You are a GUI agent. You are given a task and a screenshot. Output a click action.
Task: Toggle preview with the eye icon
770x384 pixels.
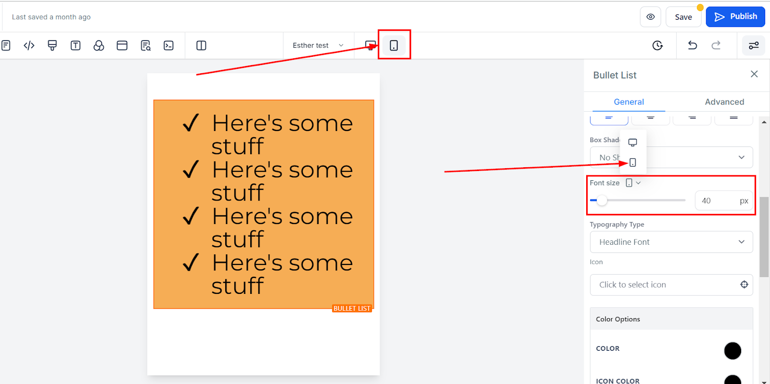click(650, 17)
